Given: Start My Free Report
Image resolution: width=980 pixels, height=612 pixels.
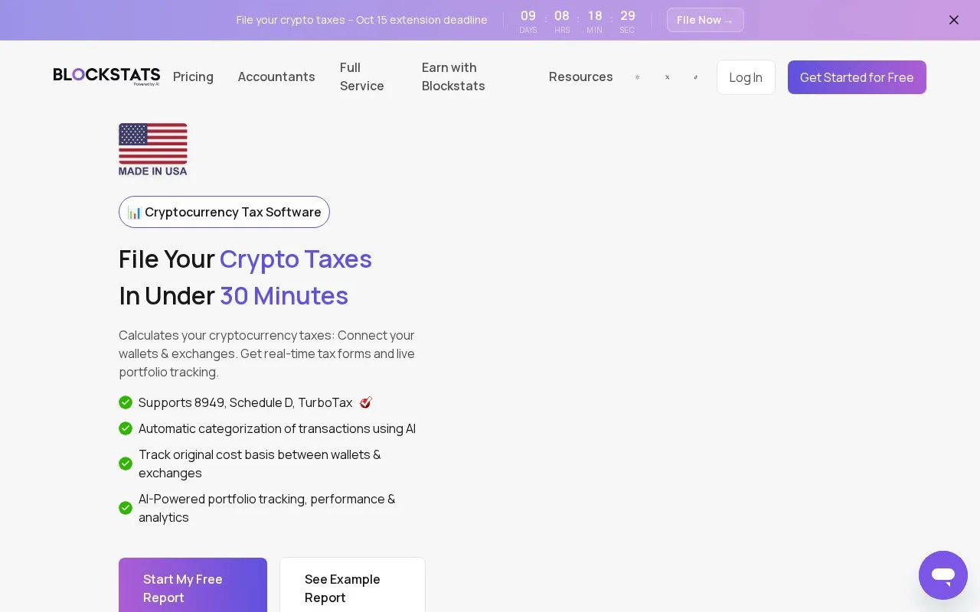Looking at the screenshot, I should [x=193, y=585].
